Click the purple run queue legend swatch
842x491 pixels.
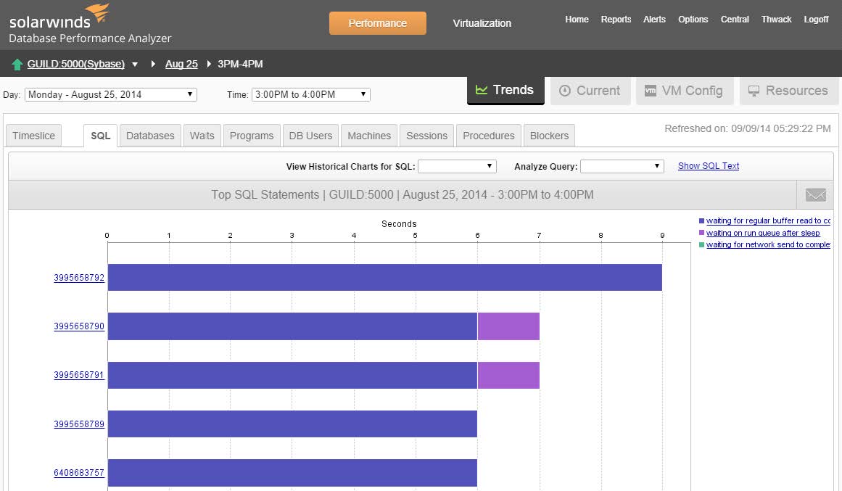click(x=701, y=233)
